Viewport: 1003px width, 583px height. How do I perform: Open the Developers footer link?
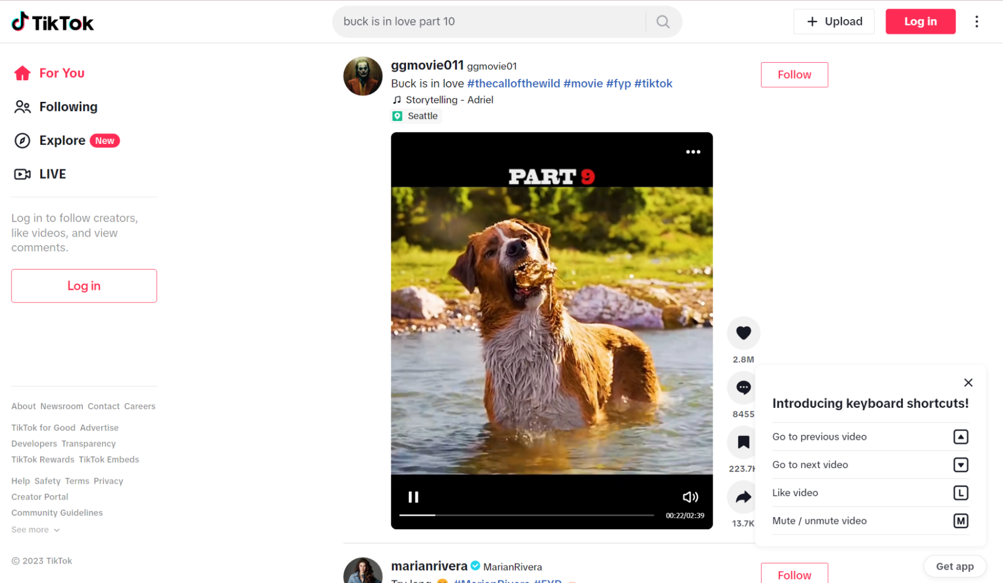(x=34, y=444)
